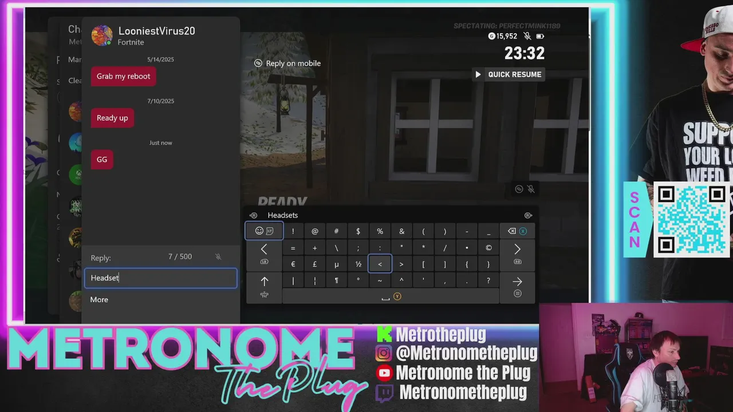733x412 pixels.
Task: Select the Ready up message bubble
Action: (112, 118)
